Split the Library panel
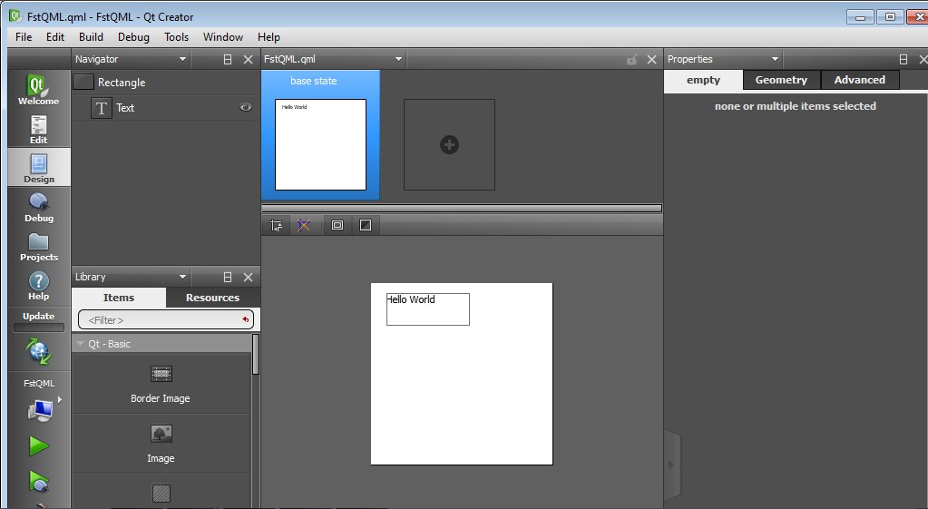Screen dimensions: 928x509 [228, 277]
